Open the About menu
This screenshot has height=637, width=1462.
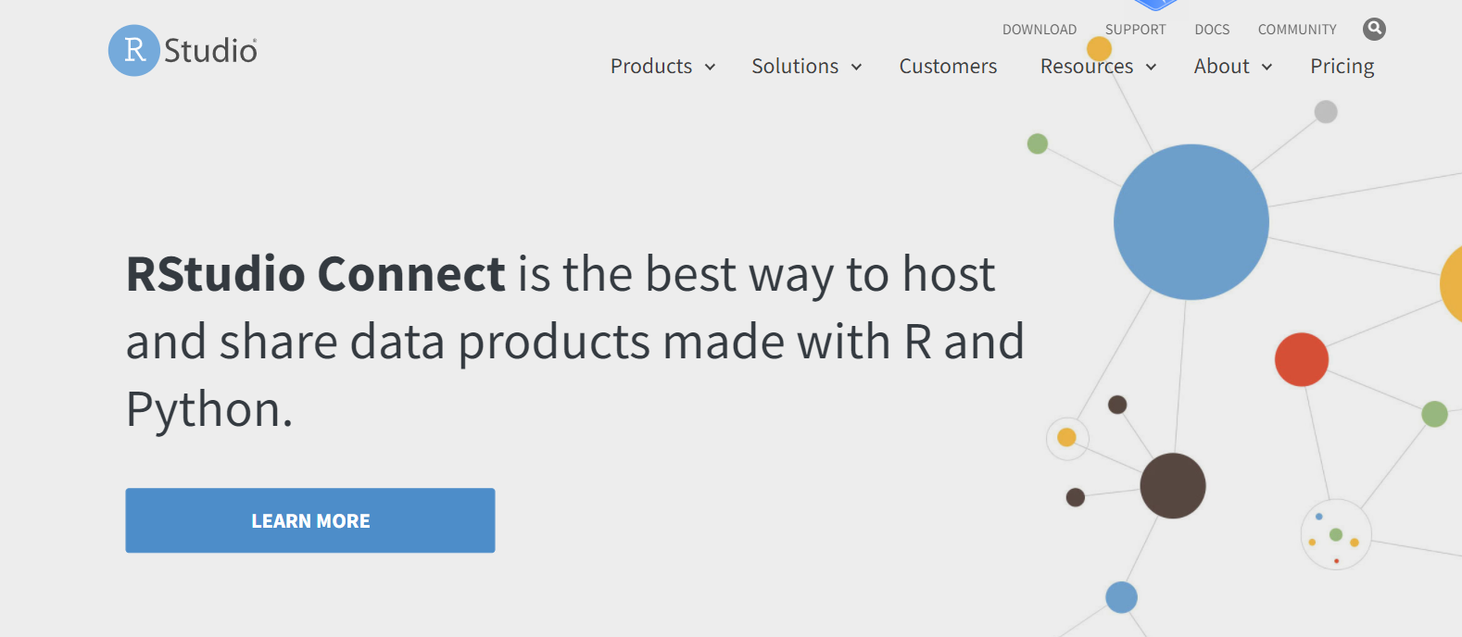click(1221, 67)
